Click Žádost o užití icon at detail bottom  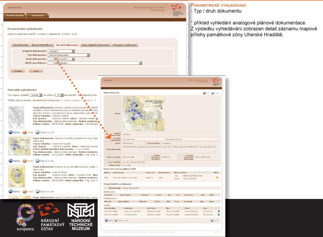click(x=115, y=220)
